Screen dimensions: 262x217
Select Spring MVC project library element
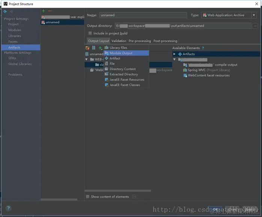206,70
